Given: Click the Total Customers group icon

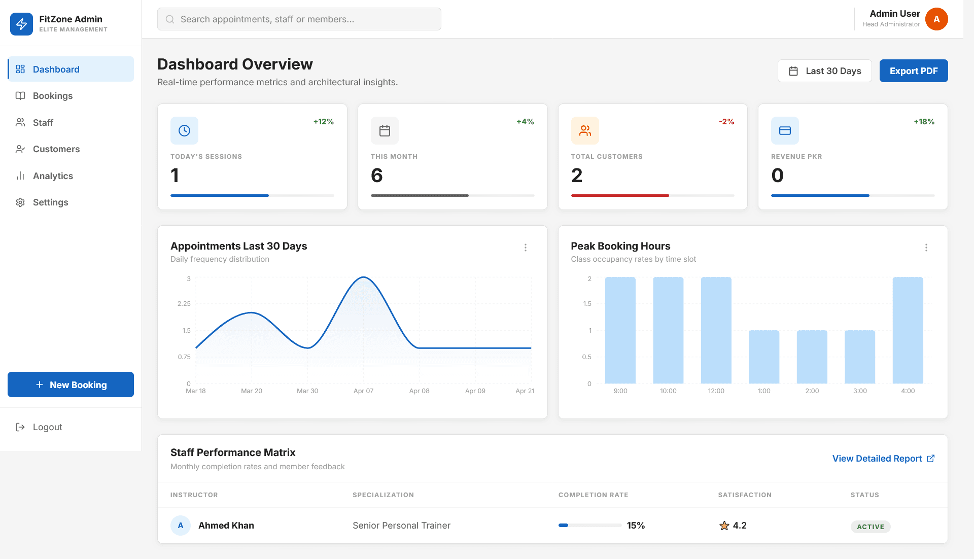Looking at the screenshot, I should (585, 130).
